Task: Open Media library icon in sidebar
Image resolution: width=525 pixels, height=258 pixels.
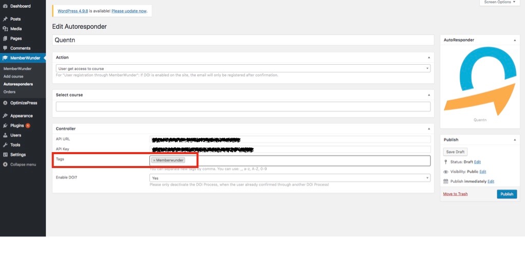Action: (x=5, y=29)
